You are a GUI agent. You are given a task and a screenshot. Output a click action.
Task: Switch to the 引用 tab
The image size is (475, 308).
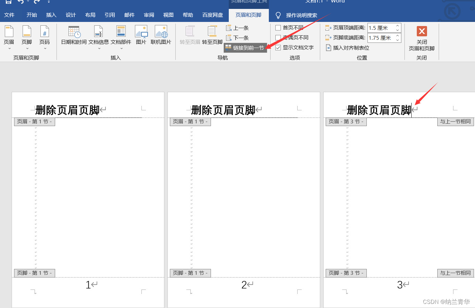coord(110,15)
